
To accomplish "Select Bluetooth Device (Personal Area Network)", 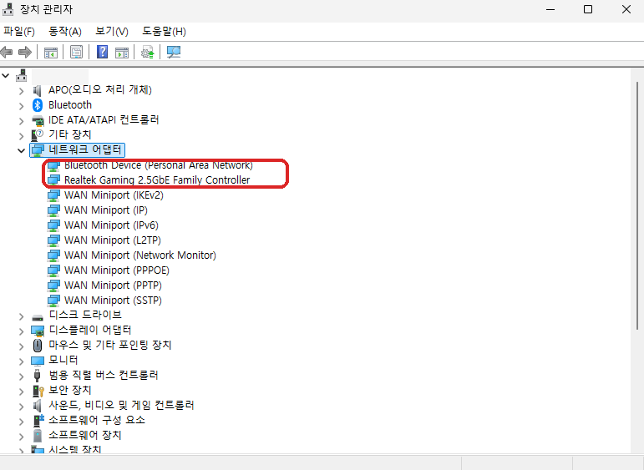I will point(159,165).
